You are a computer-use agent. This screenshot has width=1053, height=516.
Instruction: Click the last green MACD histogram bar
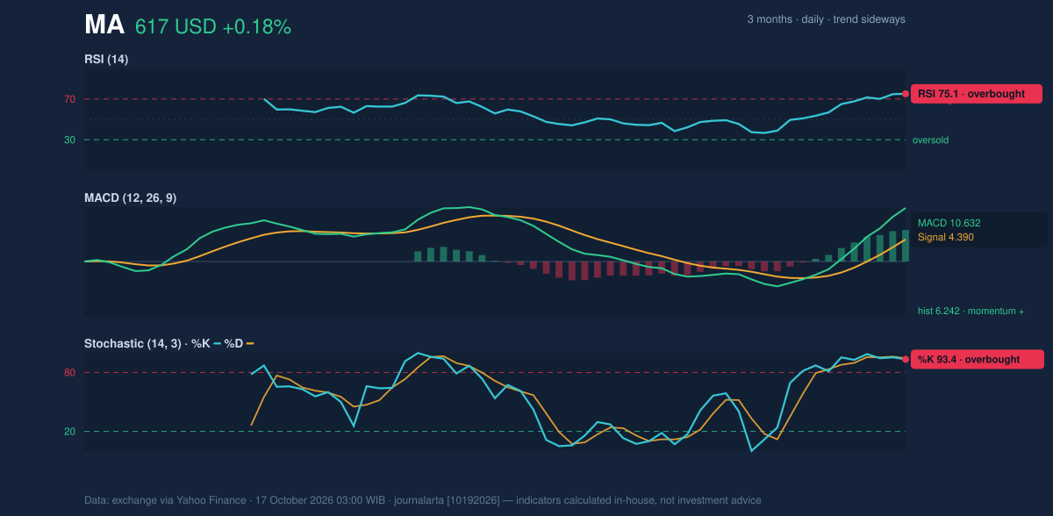(905, 246)
